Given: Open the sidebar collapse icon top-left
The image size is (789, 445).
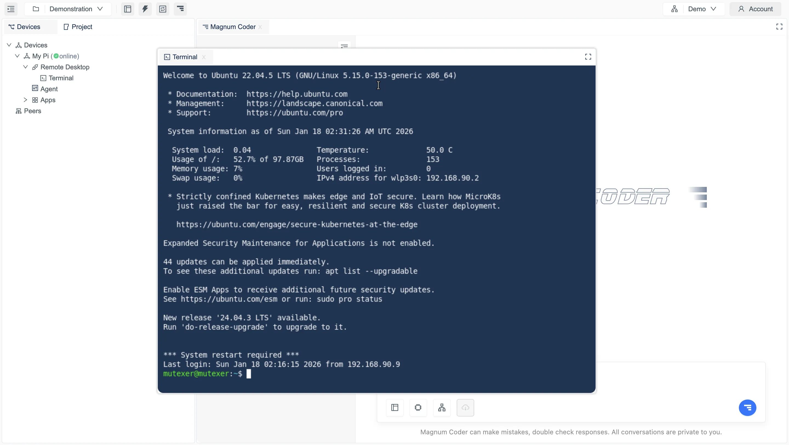Looking at the screenshot, I should pos(11,9).
